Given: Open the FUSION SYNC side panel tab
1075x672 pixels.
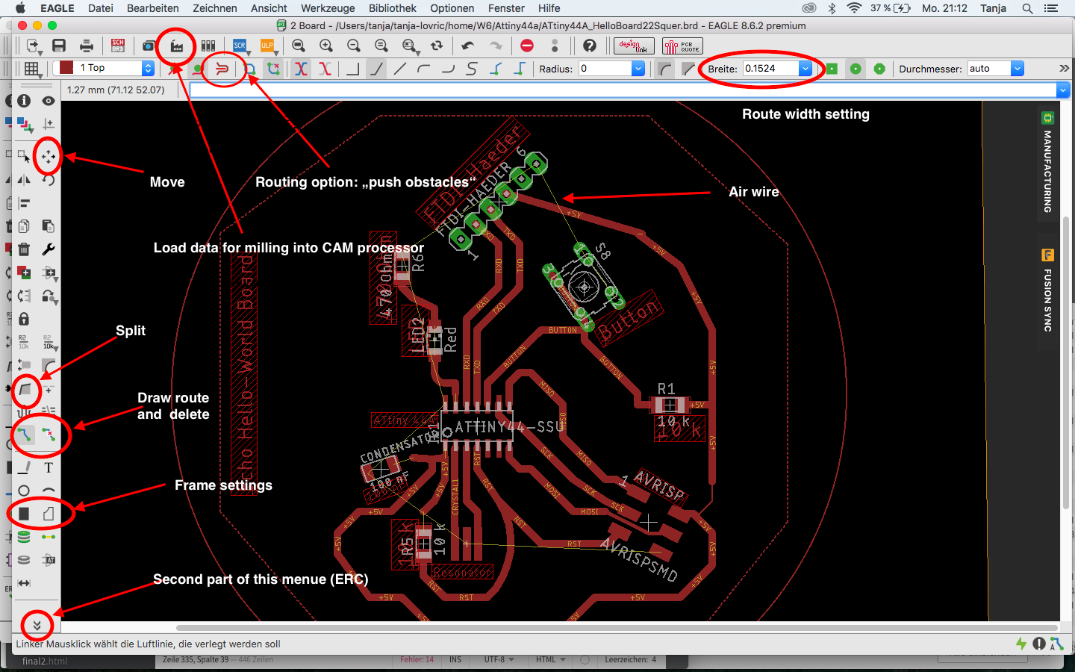Looking at the screenshot, I should (1047, 291).
